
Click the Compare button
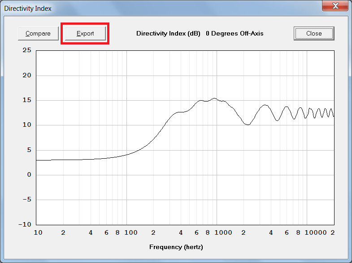(38, 34)
